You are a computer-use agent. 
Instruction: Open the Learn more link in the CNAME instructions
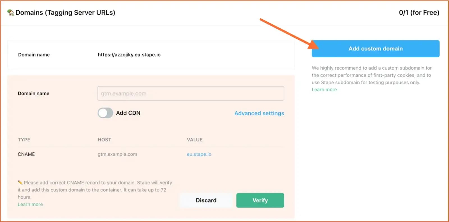coord(30,204)
